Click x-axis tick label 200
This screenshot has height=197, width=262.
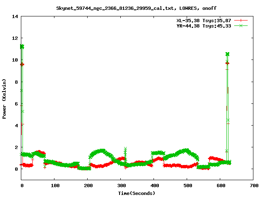(88, 186)
